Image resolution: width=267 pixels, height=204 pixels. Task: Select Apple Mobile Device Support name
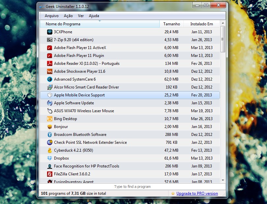(x=79, y=95)
